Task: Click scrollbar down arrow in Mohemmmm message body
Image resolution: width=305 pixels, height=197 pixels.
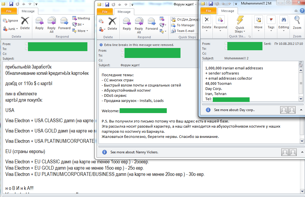Action: point(301,99)
